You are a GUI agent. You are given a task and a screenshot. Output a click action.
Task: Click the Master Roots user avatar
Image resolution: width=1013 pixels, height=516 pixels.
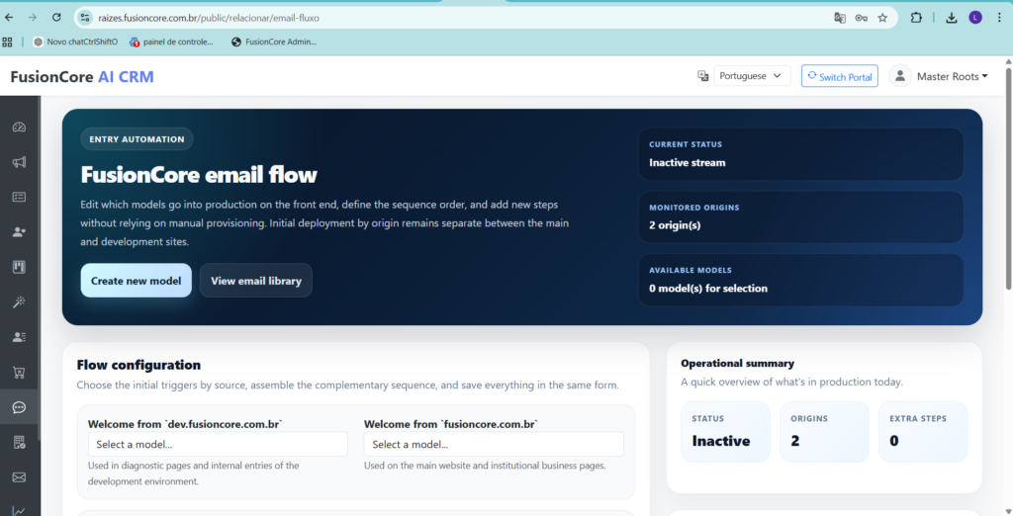pyautogui.click(x=900, y=76)
